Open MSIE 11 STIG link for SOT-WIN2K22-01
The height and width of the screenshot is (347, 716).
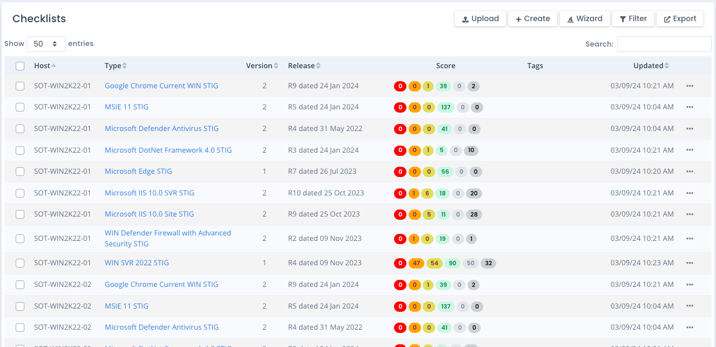pyautogui.click(x=127, y=107)
